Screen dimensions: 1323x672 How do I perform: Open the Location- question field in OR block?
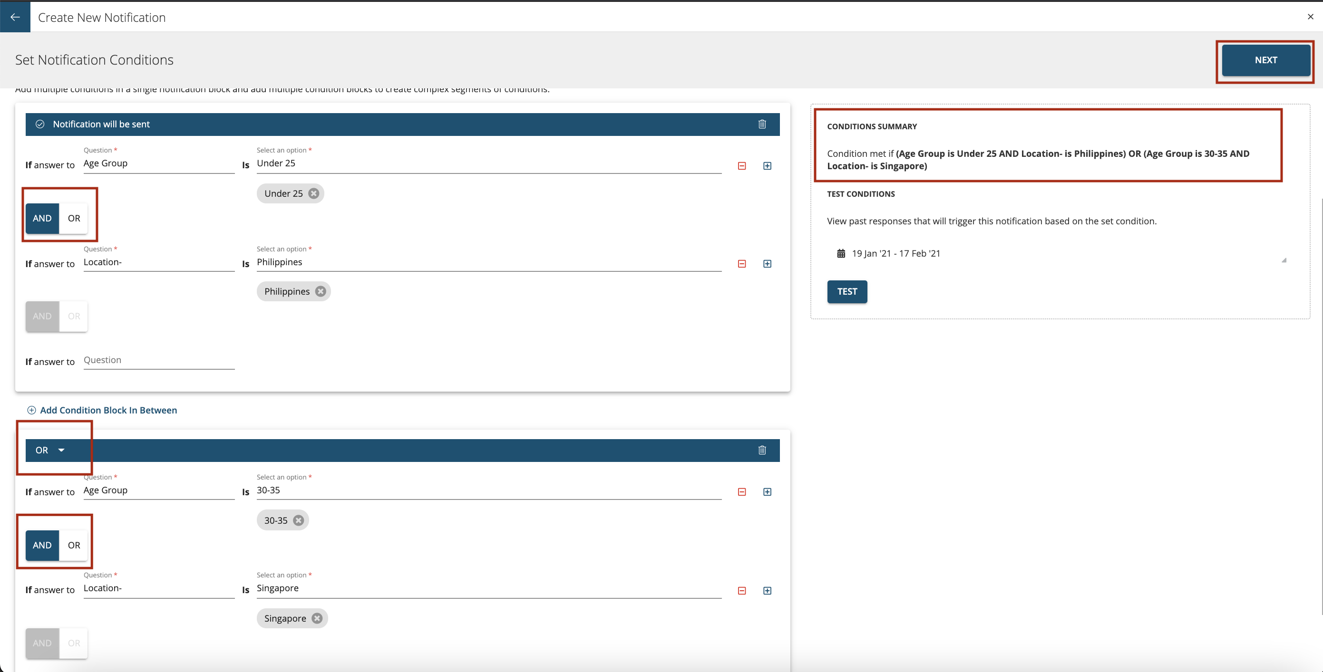(x=159, y=589)
